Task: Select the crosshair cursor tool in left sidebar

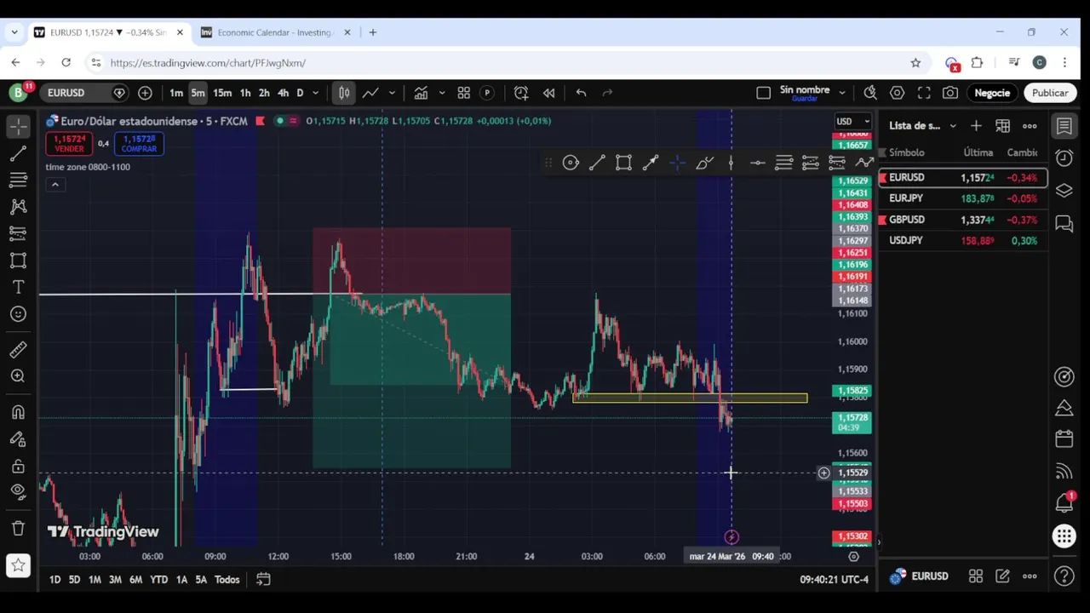Action: [x=18, y=126]
